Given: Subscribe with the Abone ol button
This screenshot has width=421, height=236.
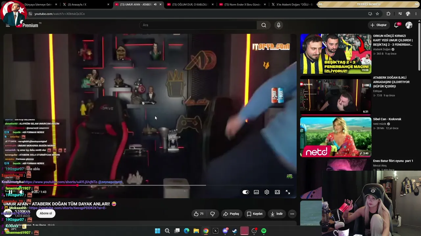Looking at the screenshot, I should tap(46, 213).
